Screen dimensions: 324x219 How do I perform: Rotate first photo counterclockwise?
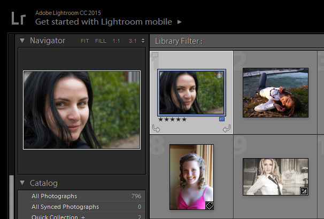156,128
